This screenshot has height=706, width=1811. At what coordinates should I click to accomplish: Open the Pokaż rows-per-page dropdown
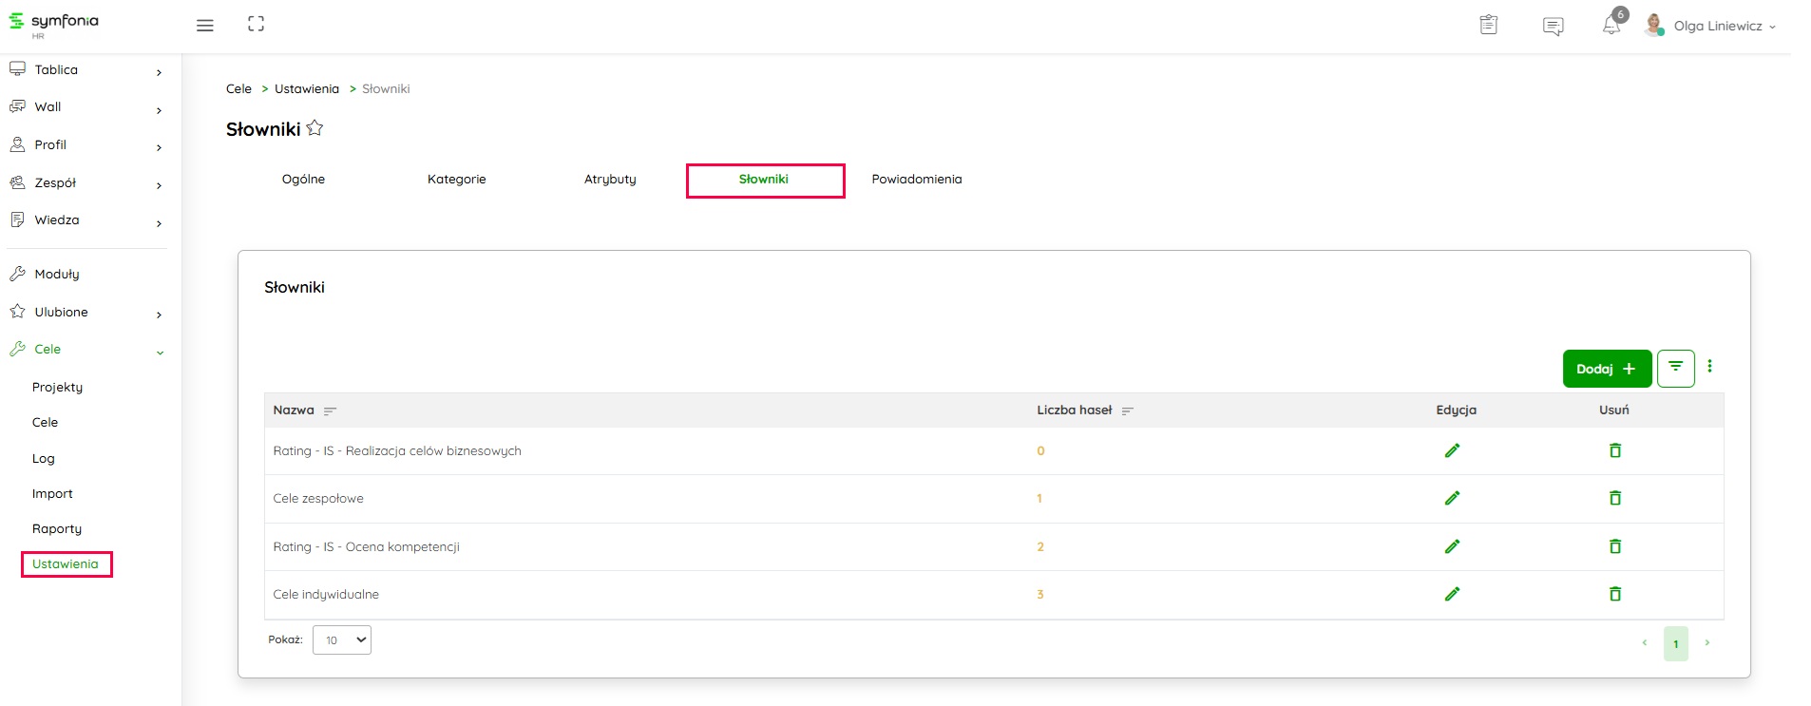pyautogui.click(x=341, y=639)
